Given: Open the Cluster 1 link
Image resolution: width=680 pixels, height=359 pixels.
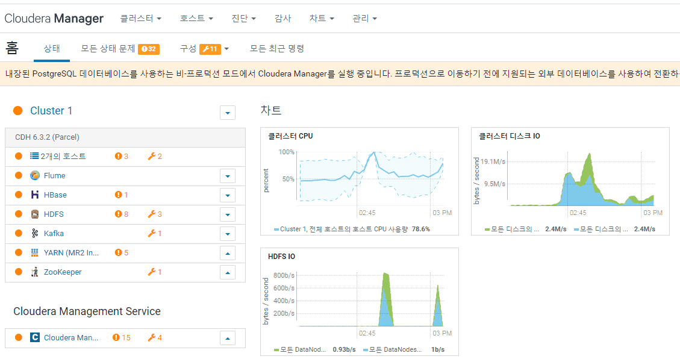Looking at the screenshot, I should (51, 111).
